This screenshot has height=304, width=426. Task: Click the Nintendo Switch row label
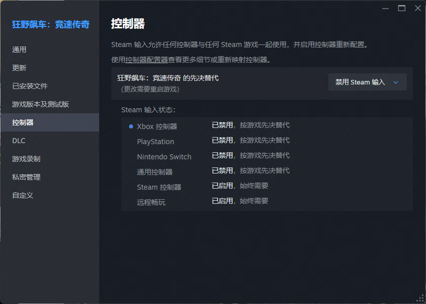point(164,157)
